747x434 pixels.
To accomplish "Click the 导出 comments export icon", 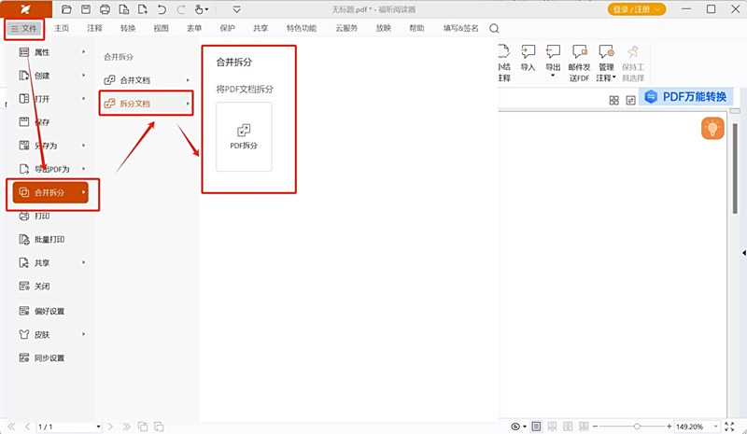I will click(x=553, y=61).
